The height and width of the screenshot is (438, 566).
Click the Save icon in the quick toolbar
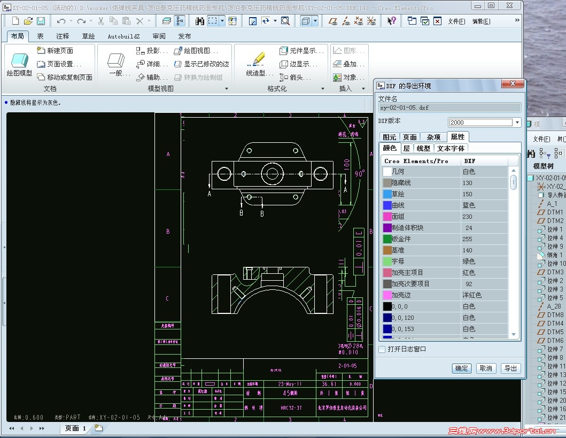41,21
